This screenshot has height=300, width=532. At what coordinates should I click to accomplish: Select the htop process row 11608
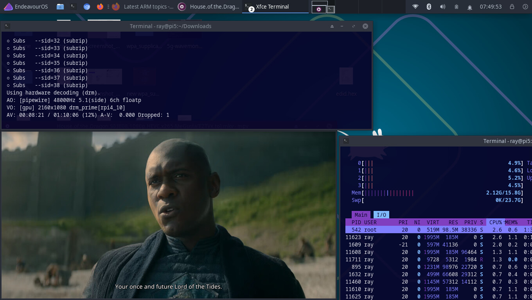coord(439,252)
